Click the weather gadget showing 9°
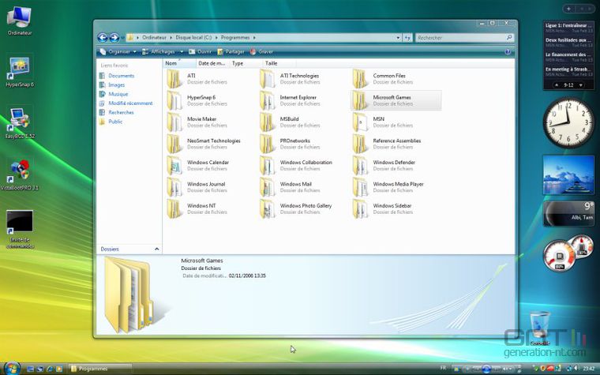This screenshot has height=375, width=600. point(568,213)
